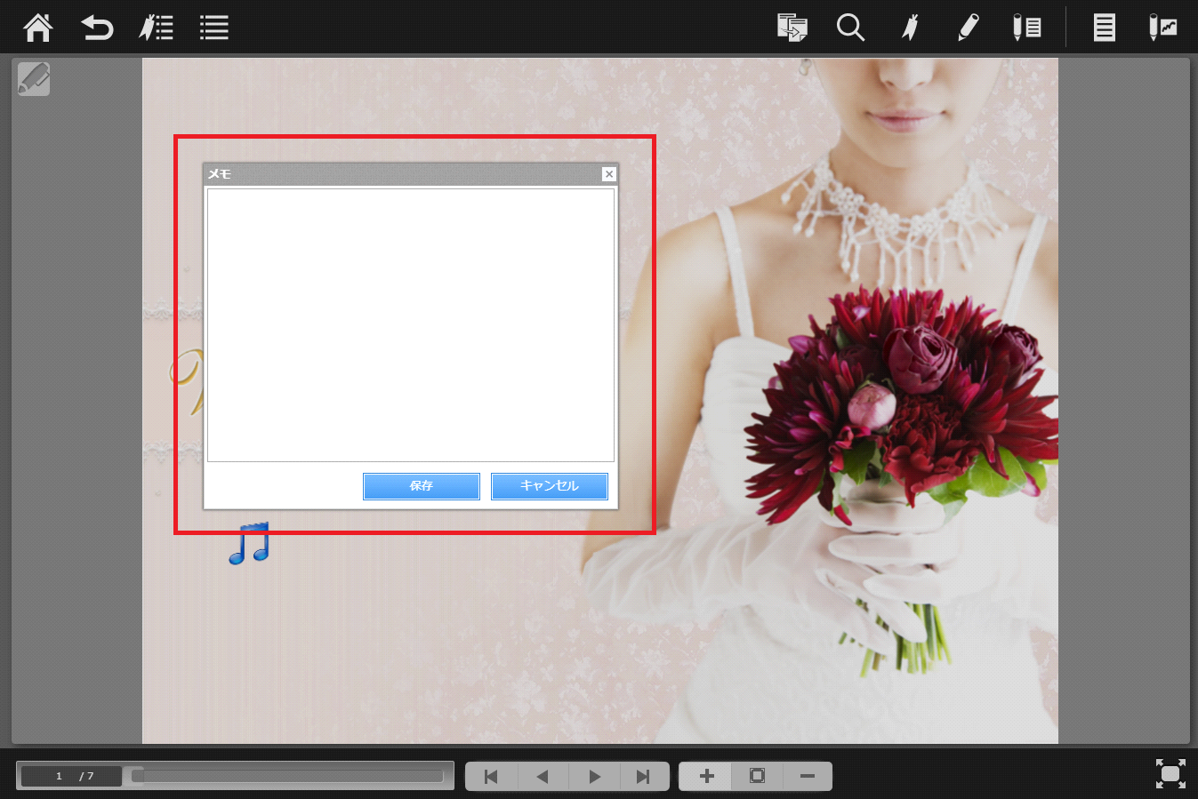Open the page text view icon
The width and height of the screenshot is (1198, 799).
(x=1104, y=28)
